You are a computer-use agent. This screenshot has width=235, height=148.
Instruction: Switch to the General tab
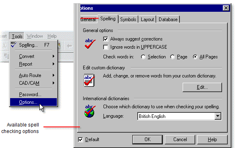88,19
